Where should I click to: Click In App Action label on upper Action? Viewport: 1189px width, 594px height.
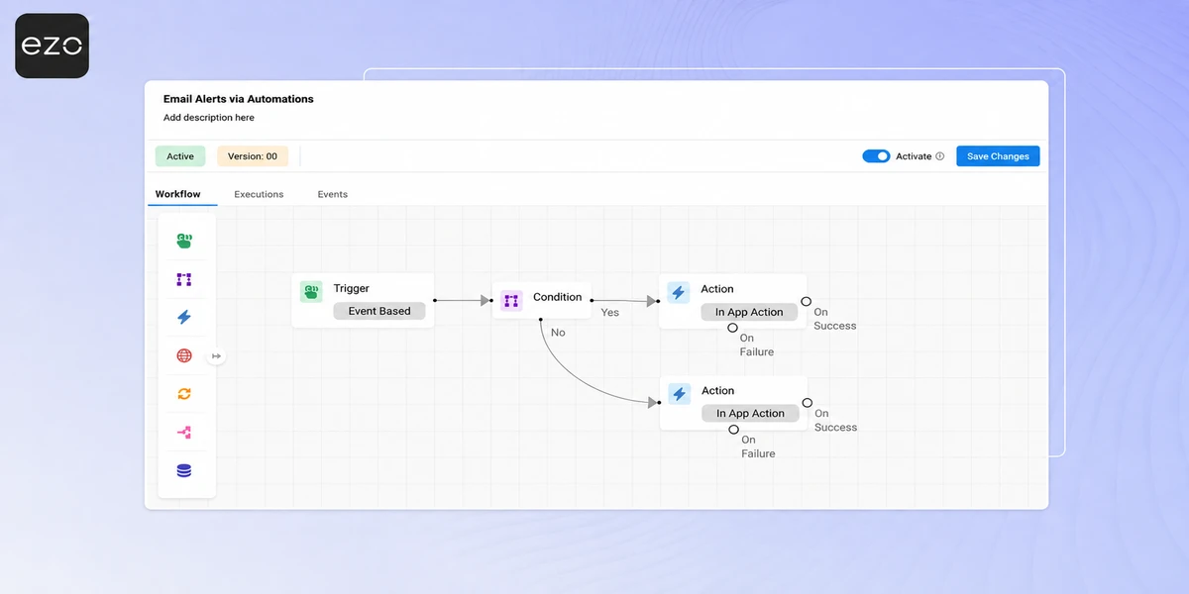coord(749,312)
